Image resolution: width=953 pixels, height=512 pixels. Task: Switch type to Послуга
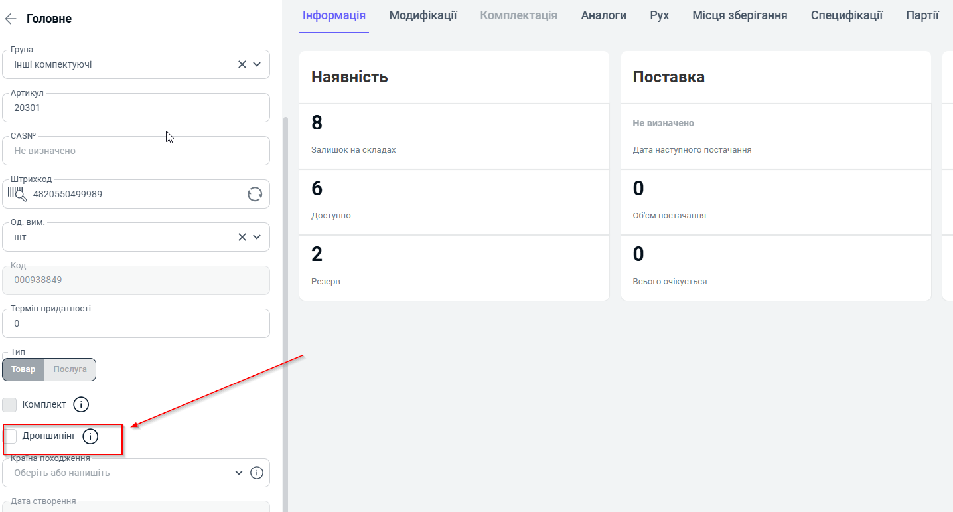pos(70,369)
